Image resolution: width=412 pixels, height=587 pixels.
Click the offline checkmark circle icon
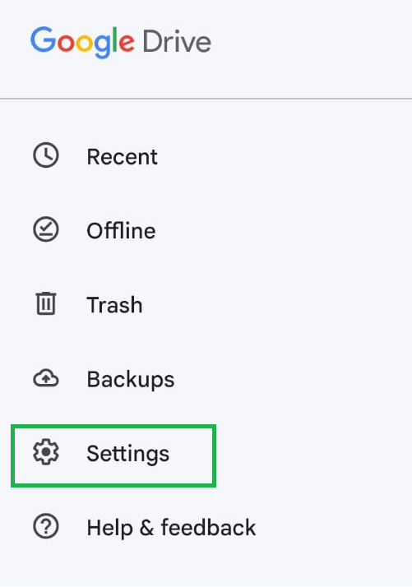(46, 229)
